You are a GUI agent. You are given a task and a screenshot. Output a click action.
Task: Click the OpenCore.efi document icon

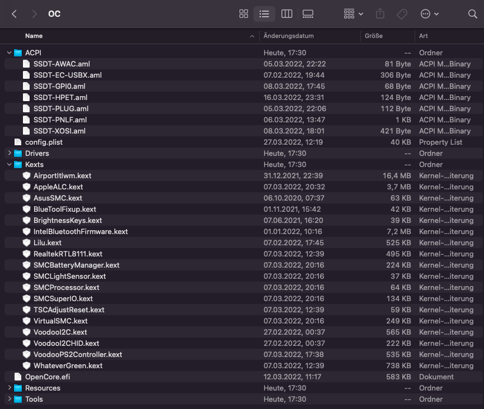pyautogui.click(x=18, y=377)
